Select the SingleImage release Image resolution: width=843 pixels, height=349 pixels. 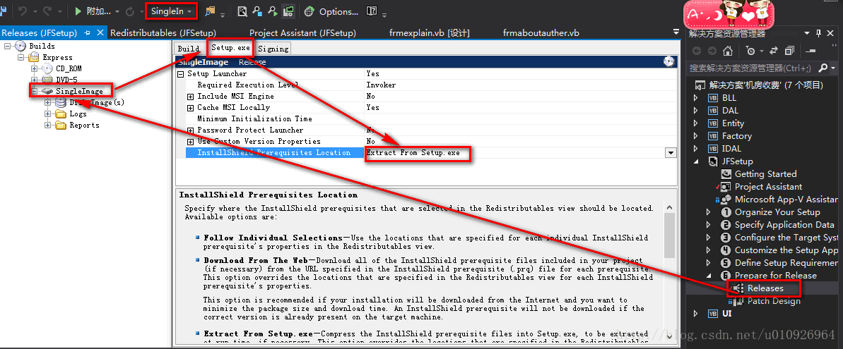coord(79,91)
